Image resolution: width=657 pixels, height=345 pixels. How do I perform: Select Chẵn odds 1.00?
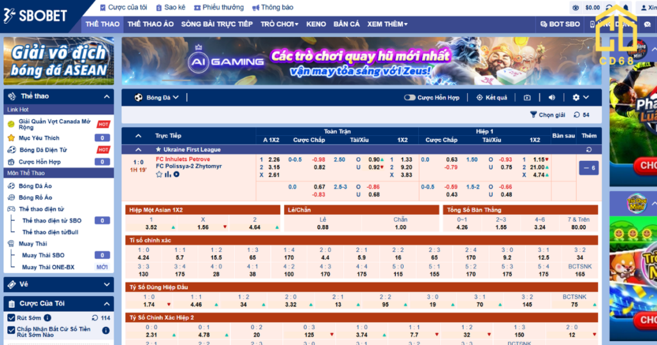(400, 228)
